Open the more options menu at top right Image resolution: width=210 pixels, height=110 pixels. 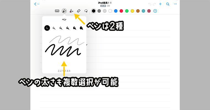tap(175, 4)
